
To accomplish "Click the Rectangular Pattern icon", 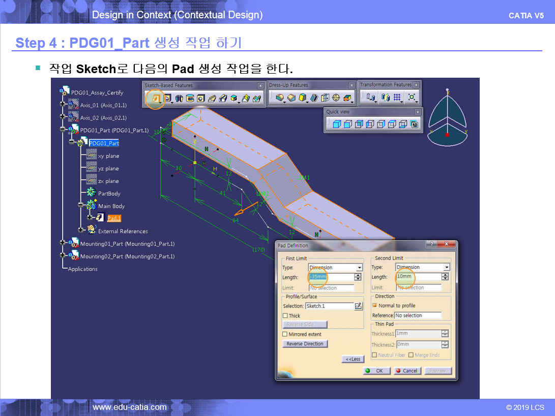I will tap(397, 98).
